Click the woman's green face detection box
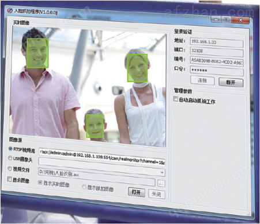Viewport: 260px width, 224px height. [x=137, y=68]
